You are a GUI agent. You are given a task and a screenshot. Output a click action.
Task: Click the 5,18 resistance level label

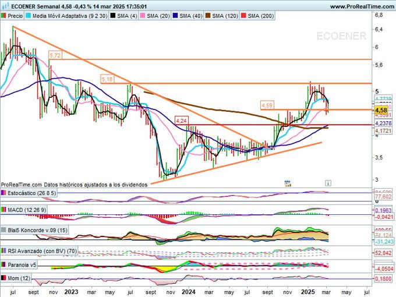pos(107,79)
